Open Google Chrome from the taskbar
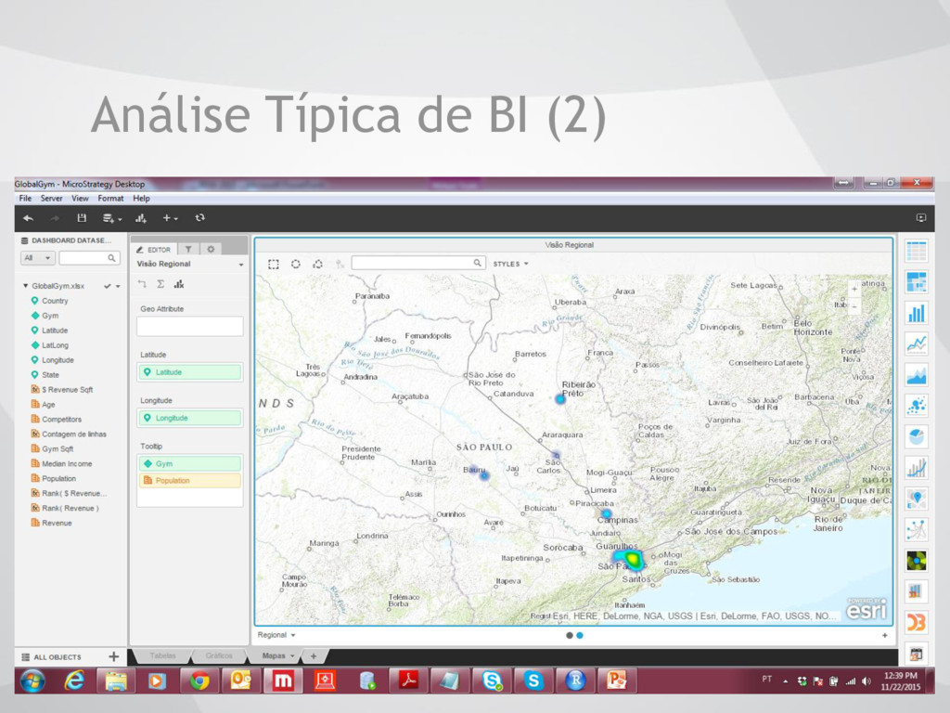The width and height of the screenshot is (950, 713). click(199, 681)
